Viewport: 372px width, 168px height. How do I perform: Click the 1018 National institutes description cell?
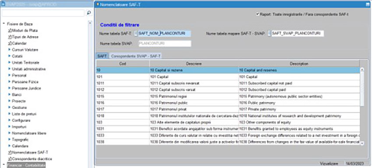click(x=299, y=116)
